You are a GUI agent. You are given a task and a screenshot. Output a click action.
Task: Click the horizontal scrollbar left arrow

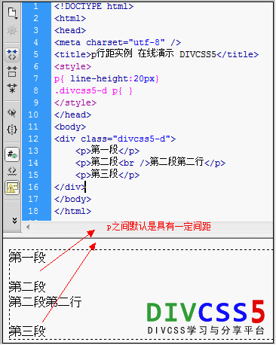click(28, 227)
